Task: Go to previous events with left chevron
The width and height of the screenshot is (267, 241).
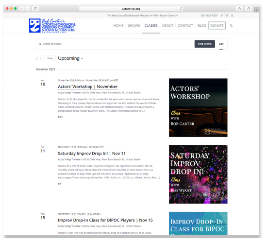Action: click(x=37, y=58)
